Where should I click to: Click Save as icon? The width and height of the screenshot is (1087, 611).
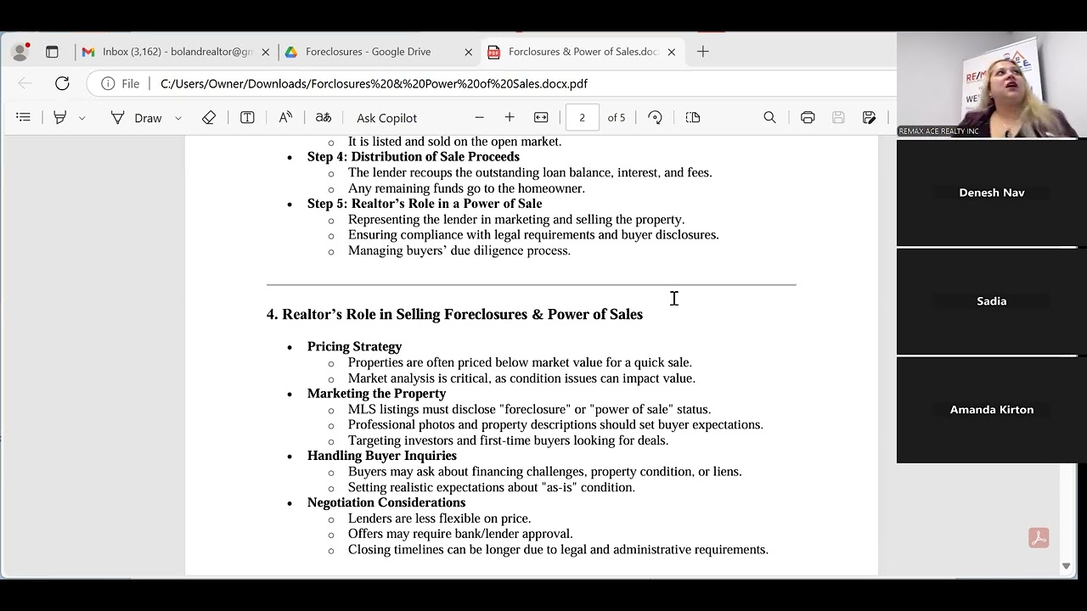coord(869,117)
